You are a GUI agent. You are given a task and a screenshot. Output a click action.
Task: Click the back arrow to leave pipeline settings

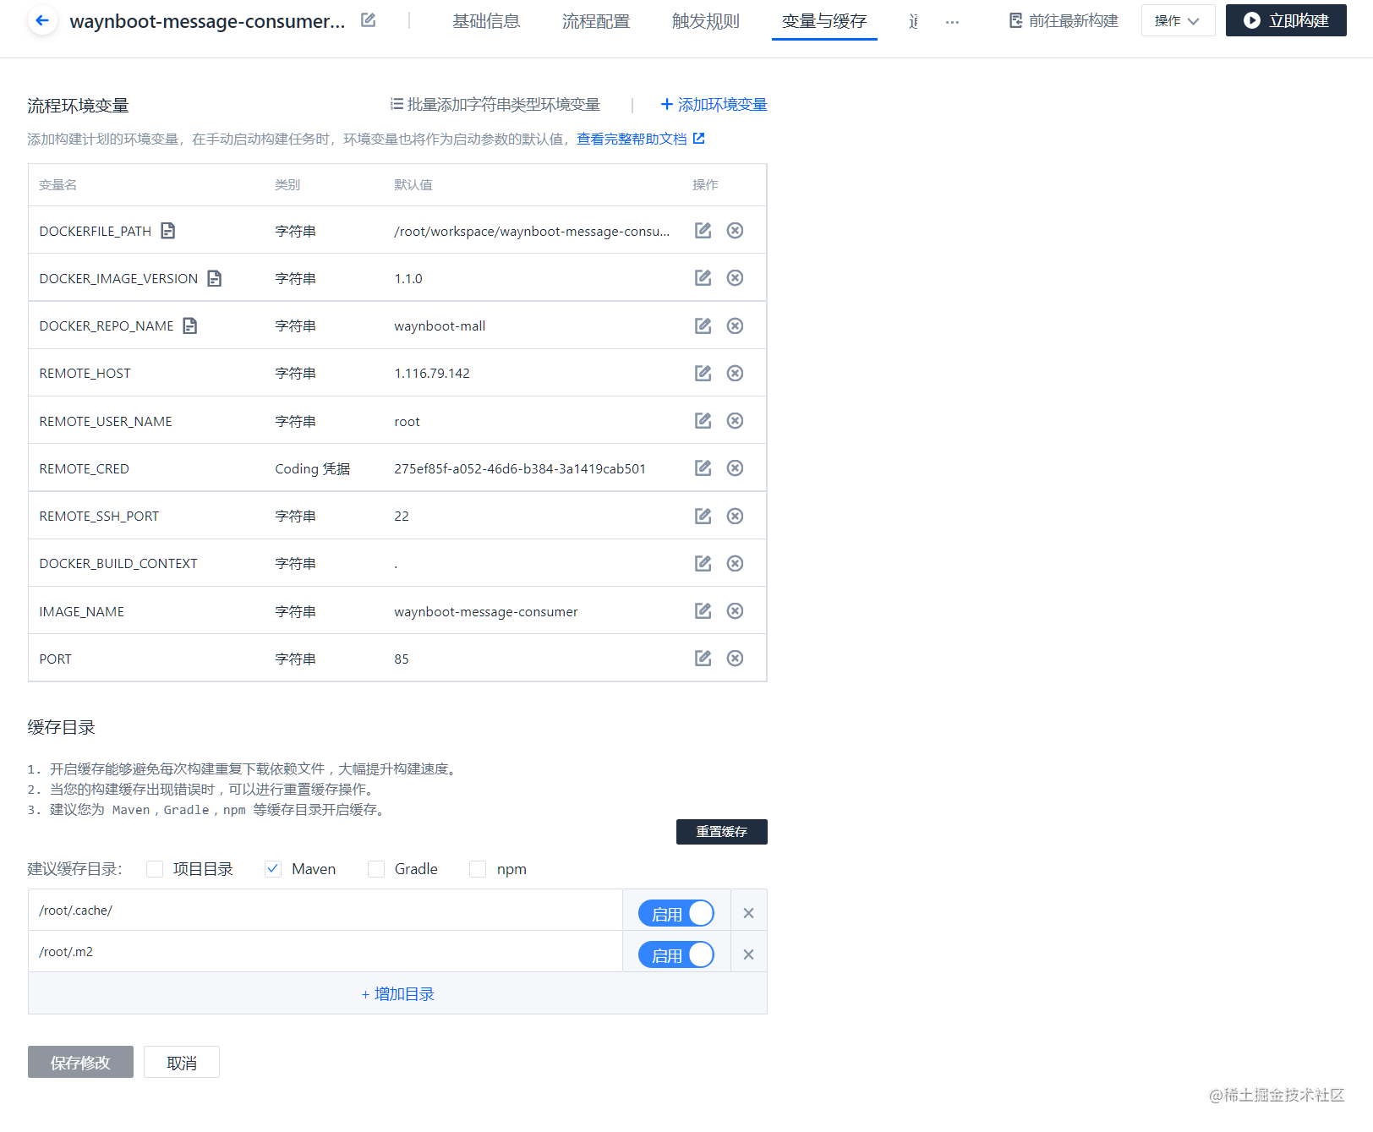click(x=41, y=20)
